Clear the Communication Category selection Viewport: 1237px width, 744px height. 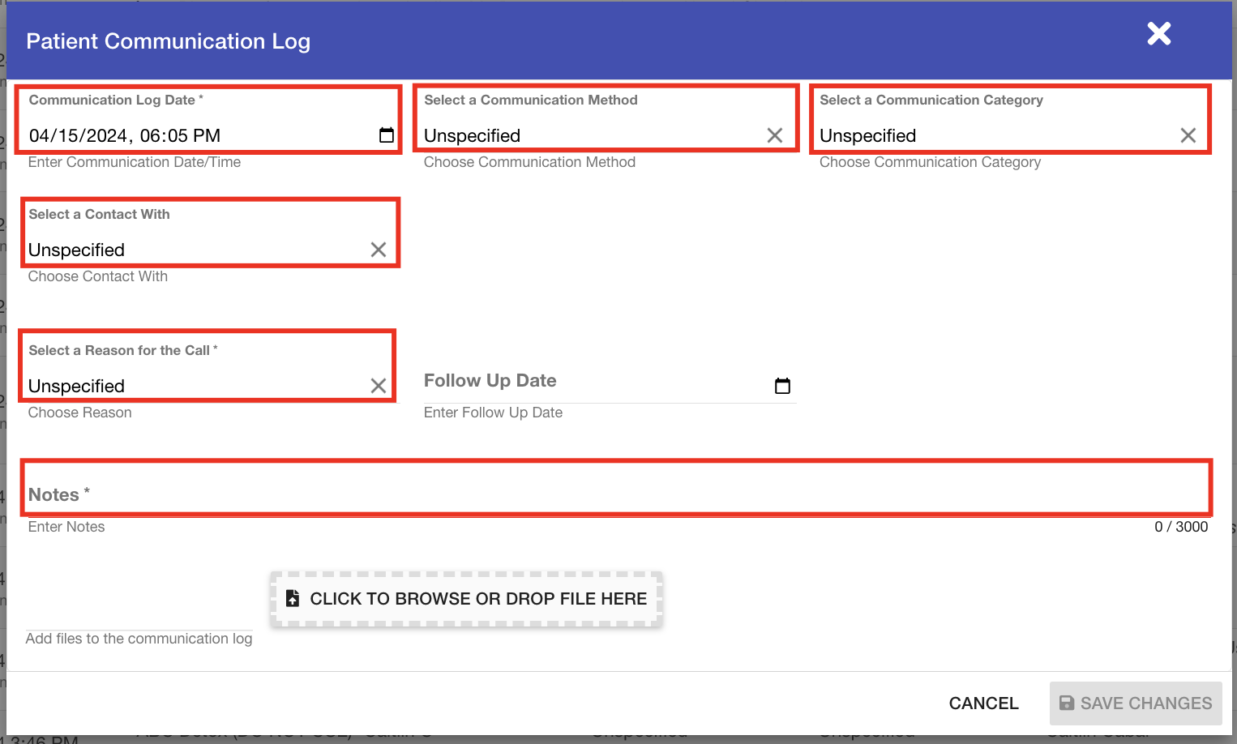[x=1188, y=135]
